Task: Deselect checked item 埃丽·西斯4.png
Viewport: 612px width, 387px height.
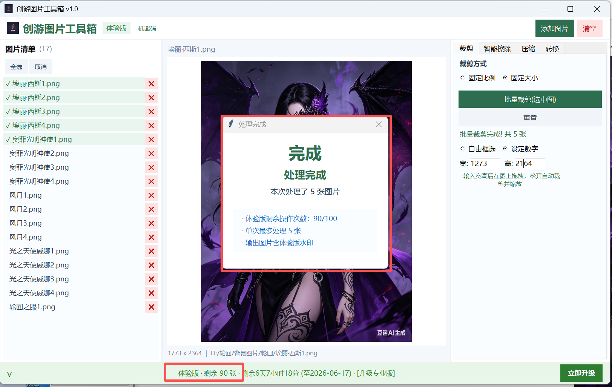Action: click(74, 126)
